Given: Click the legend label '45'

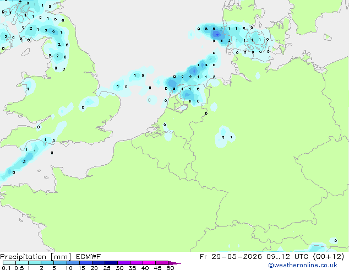Looking at the screenshot, I should (157, 268).
